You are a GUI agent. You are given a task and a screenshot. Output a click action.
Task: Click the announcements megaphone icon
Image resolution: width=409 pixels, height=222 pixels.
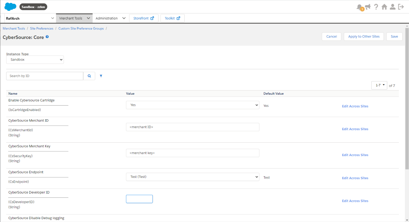pyautogui.click(x=368, y=7)
